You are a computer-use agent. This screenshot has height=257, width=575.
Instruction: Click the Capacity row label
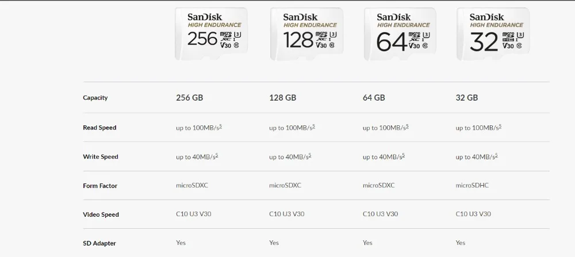tap(95, 98)
